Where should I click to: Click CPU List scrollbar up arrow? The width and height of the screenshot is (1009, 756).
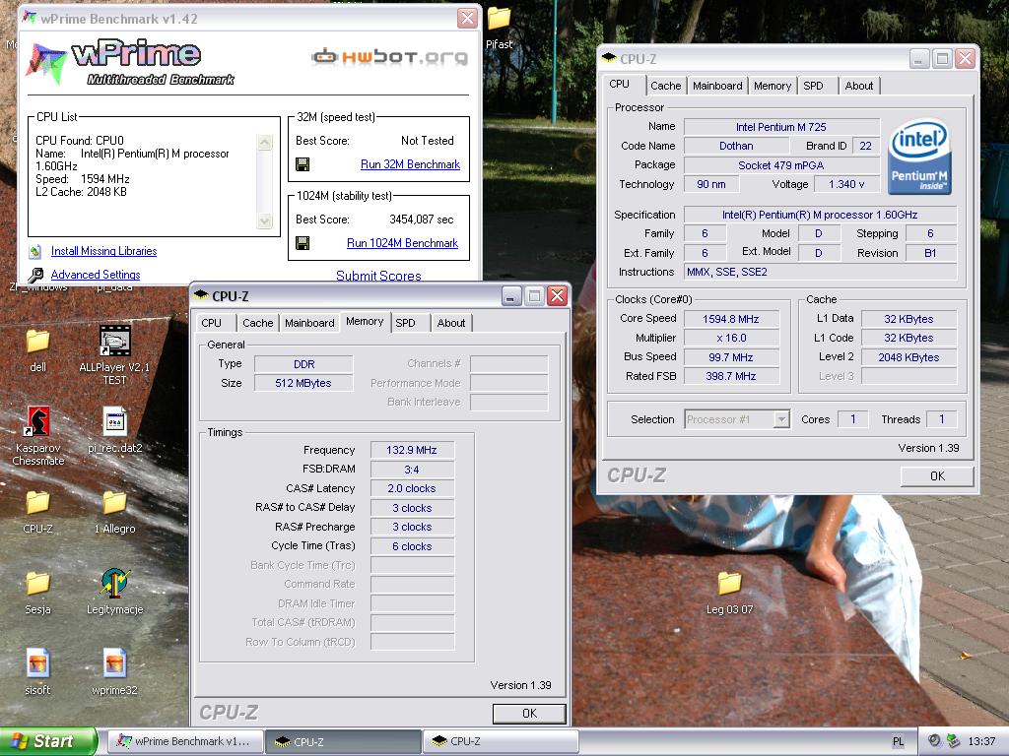[x=264, y=142]
